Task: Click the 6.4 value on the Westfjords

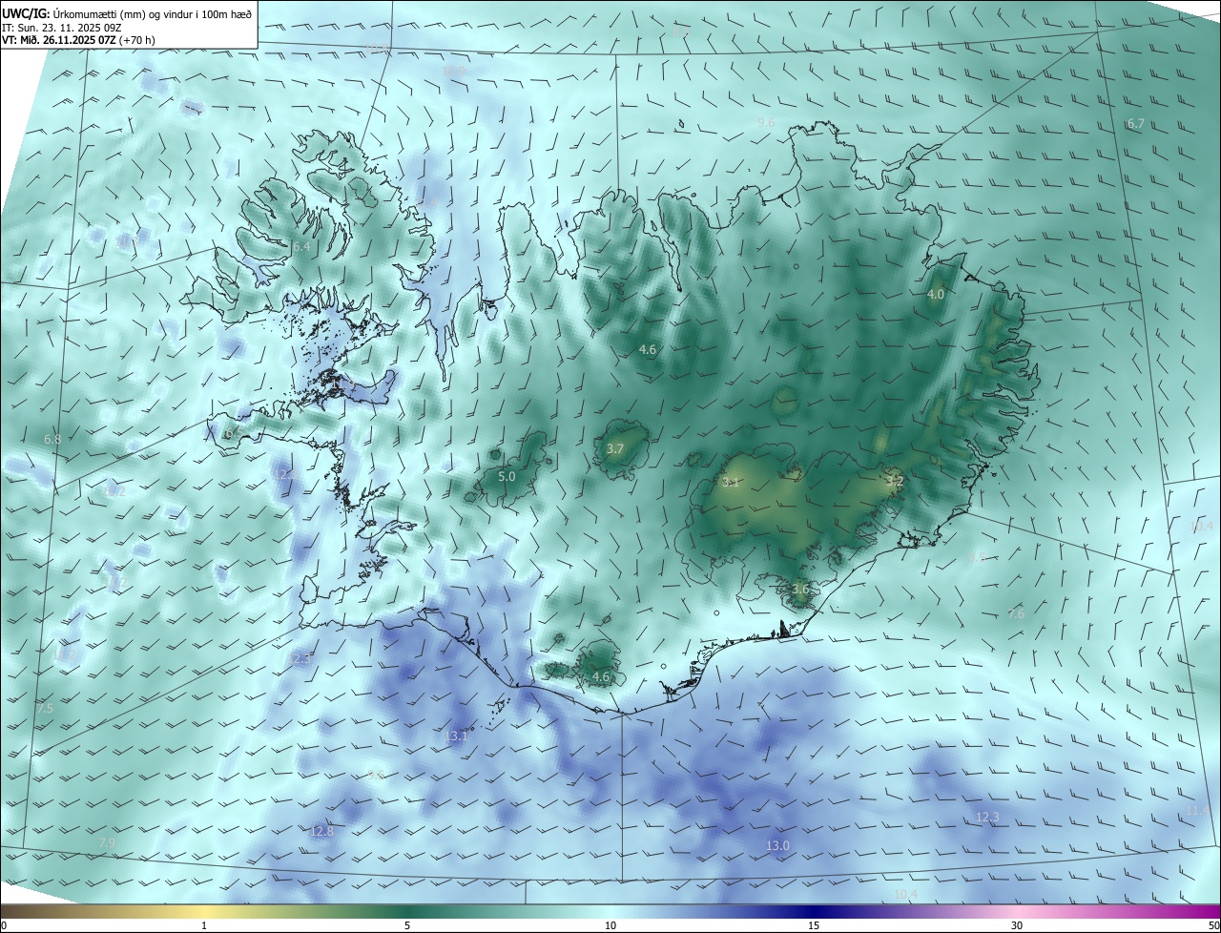Action: [x=301, y=247]
